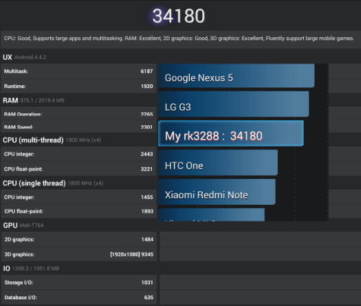This screenshot has width=361, height=306.
Task: Select multi-thread CPU integer 2443 row
Action: (78, 154)
